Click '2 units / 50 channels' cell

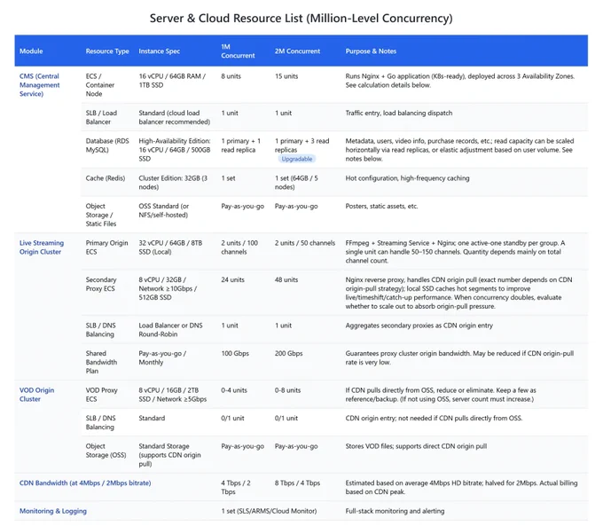[x=305, y=243]
